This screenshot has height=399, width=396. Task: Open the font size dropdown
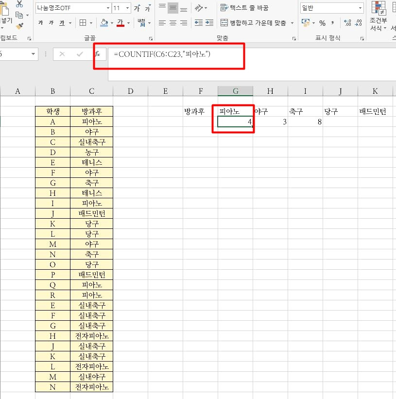click(x=121, y=8)
